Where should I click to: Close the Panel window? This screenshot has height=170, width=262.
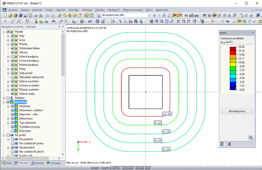(x=253, y=33)
